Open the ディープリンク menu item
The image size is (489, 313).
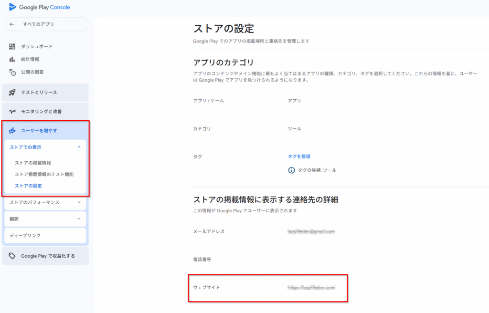(25, 235)
